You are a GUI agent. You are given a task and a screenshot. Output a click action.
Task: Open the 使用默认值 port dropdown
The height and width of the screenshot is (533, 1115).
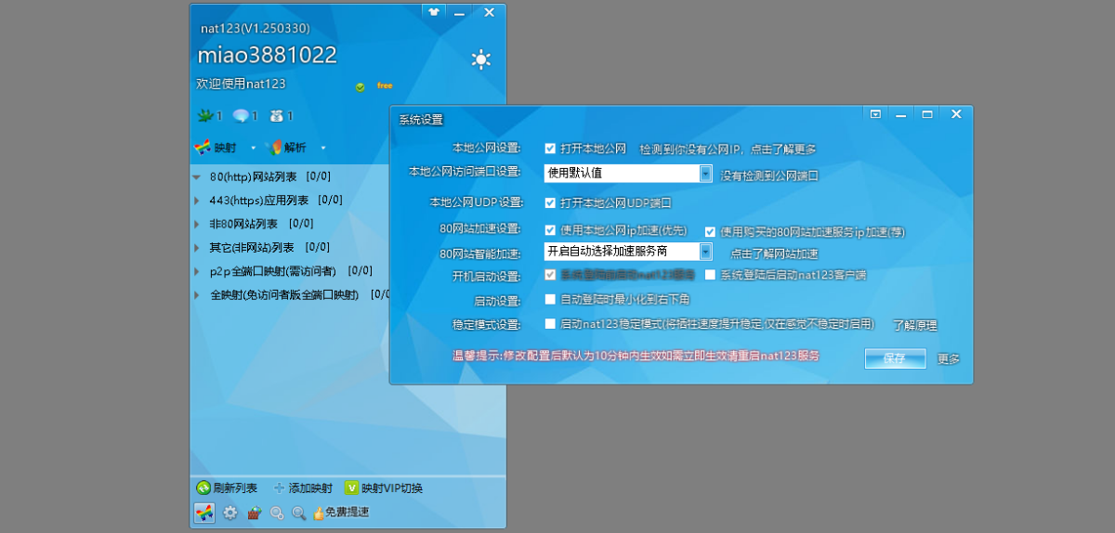pos(705,173)
